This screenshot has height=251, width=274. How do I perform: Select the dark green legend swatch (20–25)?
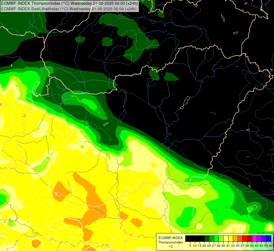coord(207,238)
